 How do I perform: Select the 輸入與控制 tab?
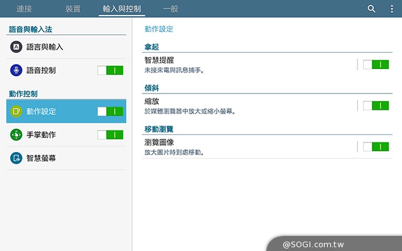(x=122, y=9)
